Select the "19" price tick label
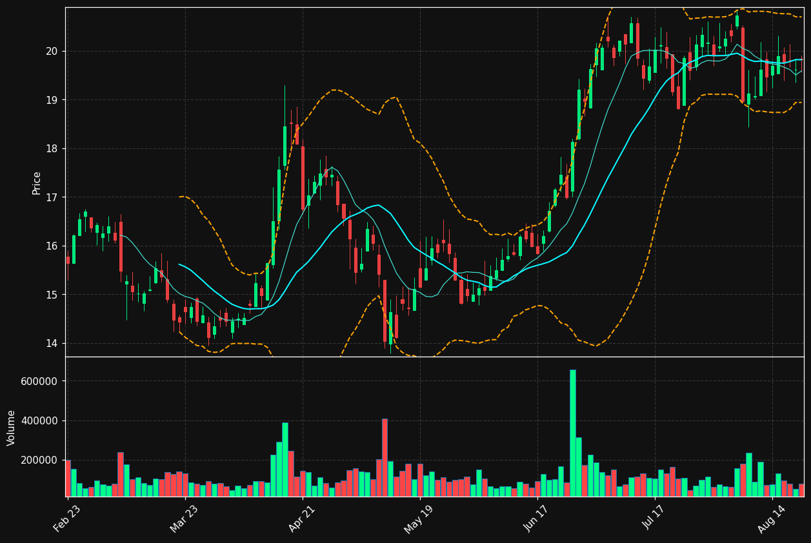This screenshot has width=811, height=543. click(x=52, y=100)
